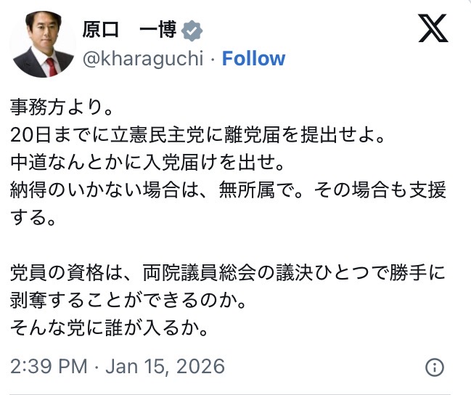Click the display name 原口 一博
This screenshot has width=471, height=395.
128,30
